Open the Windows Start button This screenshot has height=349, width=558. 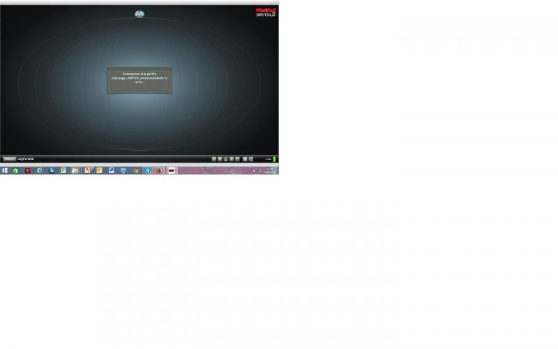click(x=5, y=170)
